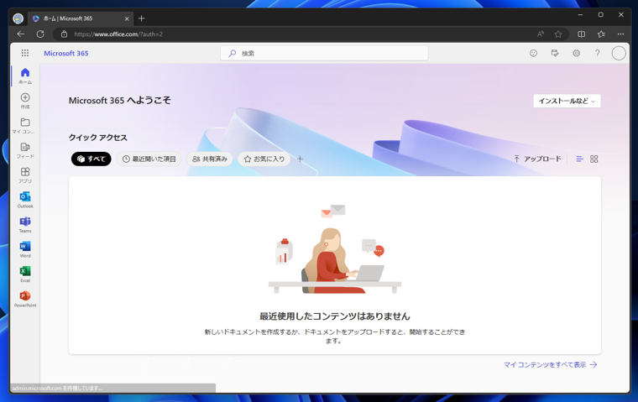The image size is (638, 402).
Task: Open a new browser tab
Action: 142,18
